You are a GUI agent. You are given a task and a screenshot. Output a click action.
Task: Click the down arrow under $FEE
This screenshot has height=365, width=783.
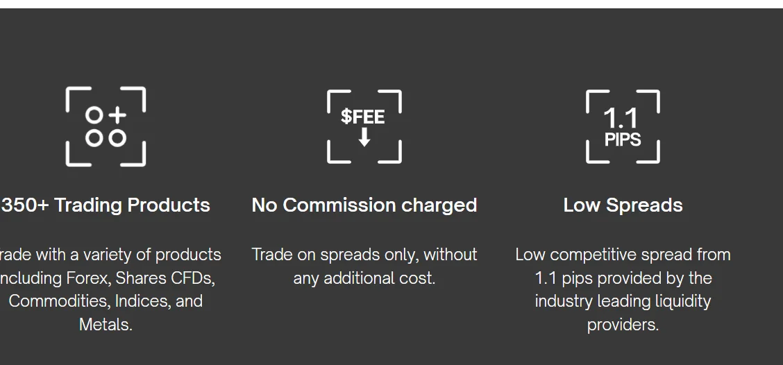pyautogui.click(x=364, y=138)
